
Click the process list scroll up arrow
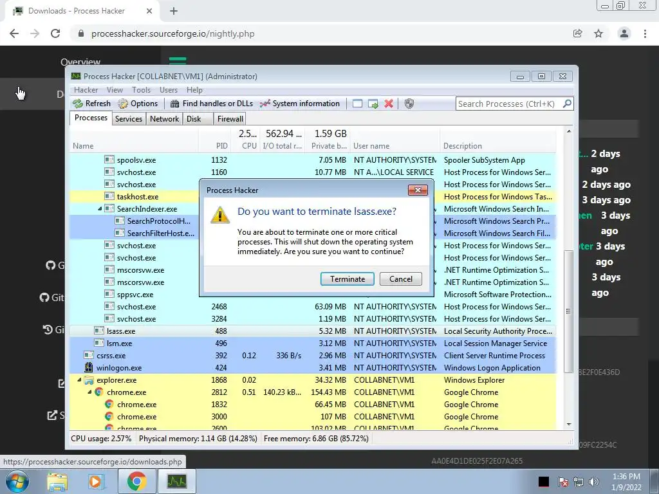pos(569,131)
